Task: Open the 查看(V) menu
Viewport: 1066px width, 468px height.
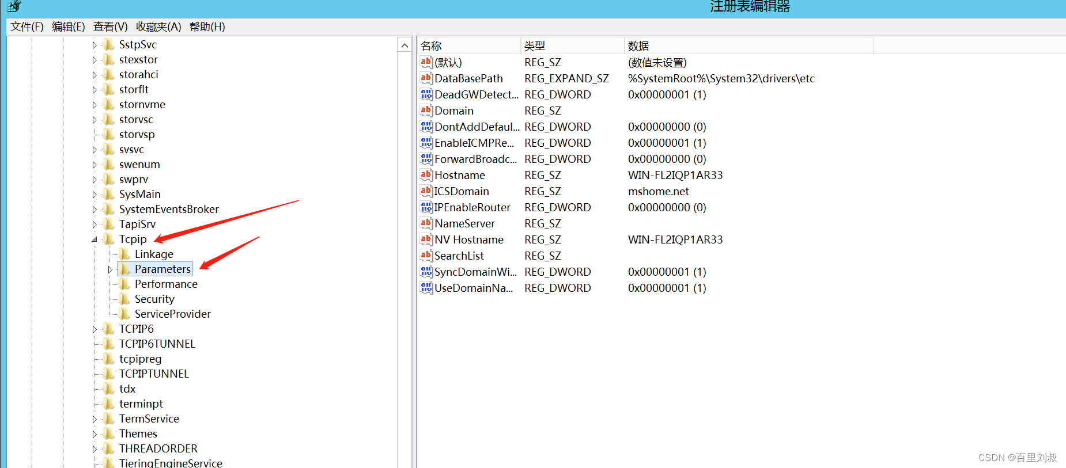Action: pos(110,26)
